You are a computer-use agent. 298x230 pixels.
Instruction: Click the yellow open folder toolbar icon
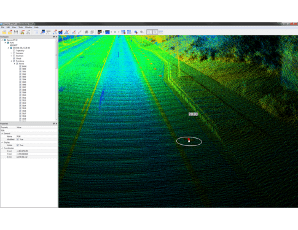[4, 32]
